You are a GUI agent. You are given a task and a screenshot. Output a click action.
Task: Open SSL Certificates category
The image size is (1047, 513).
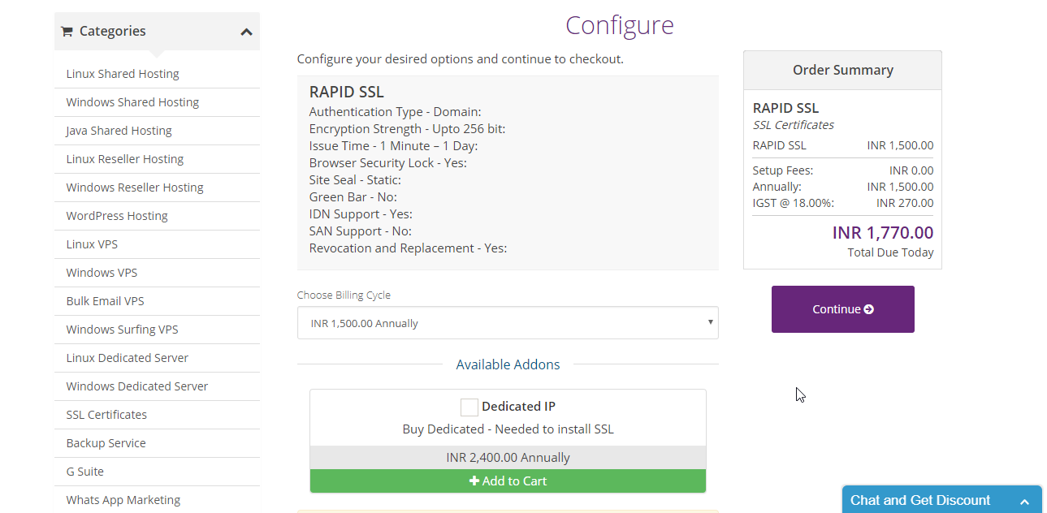point(106,415)
